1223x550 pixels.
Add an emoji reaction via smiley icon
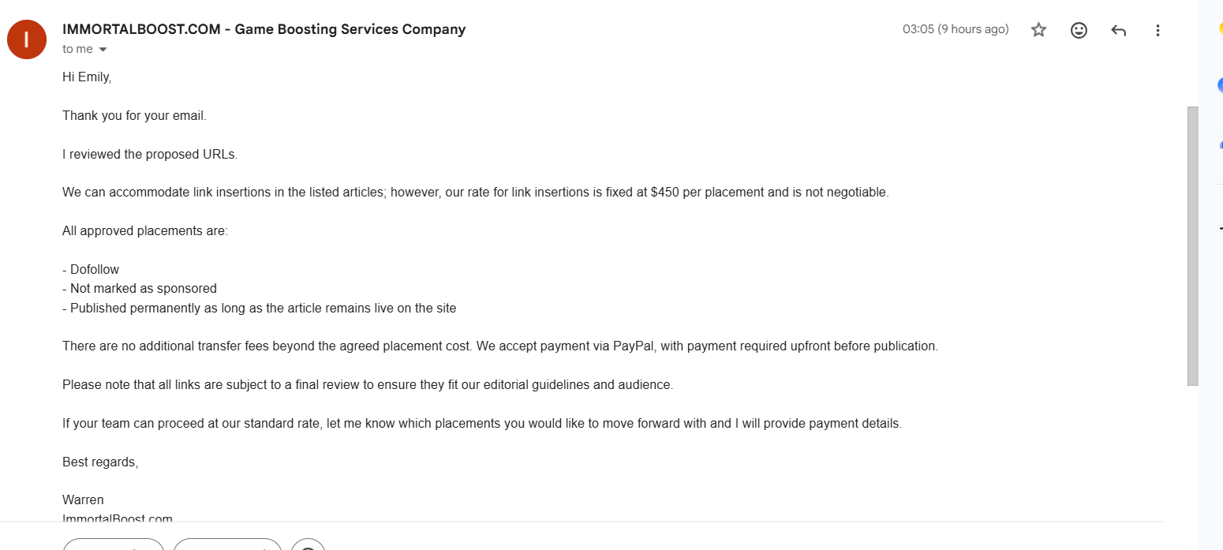click(1079, 30)
